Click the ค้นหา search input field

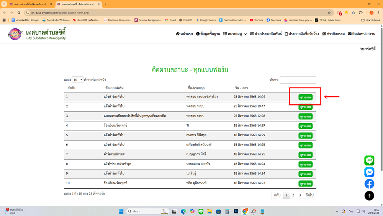coord(298,80)
